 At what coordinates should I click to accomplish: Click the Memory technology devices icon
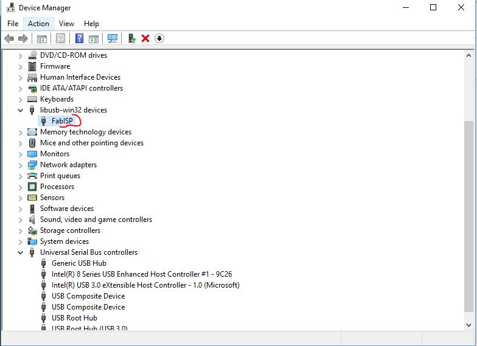32,132
